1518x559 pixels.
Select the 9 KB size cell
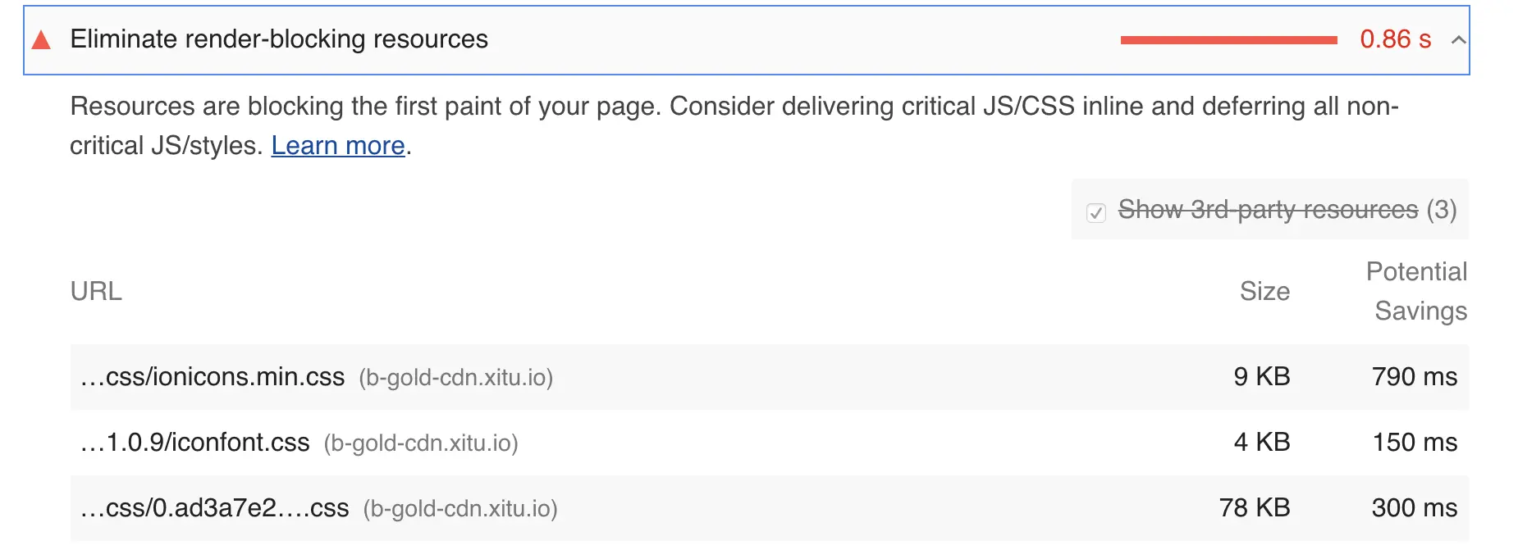1262,377
